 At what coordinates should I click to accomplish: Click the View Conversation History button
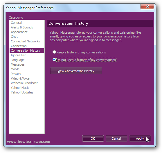pyautogui.click(x=76, y=71)
